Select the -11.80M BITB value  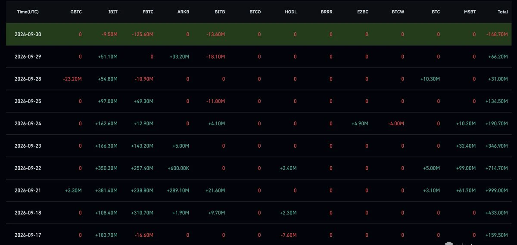(x=216, y=101)
